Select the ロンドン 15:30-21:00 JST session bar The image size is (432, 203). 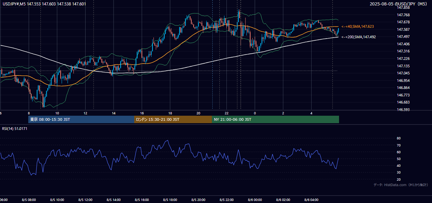[173, 119]
